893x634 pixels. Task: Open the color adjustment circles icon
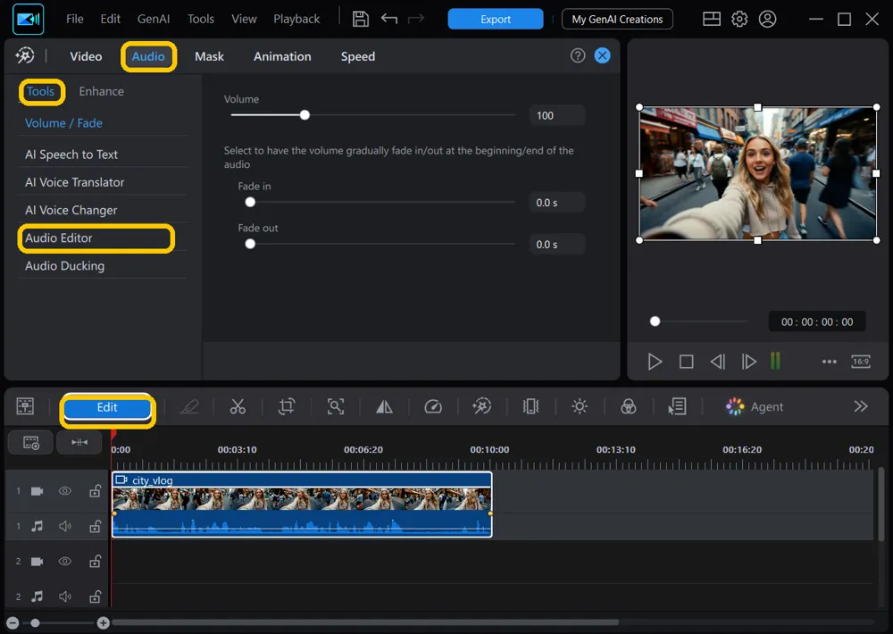[628, 406]
